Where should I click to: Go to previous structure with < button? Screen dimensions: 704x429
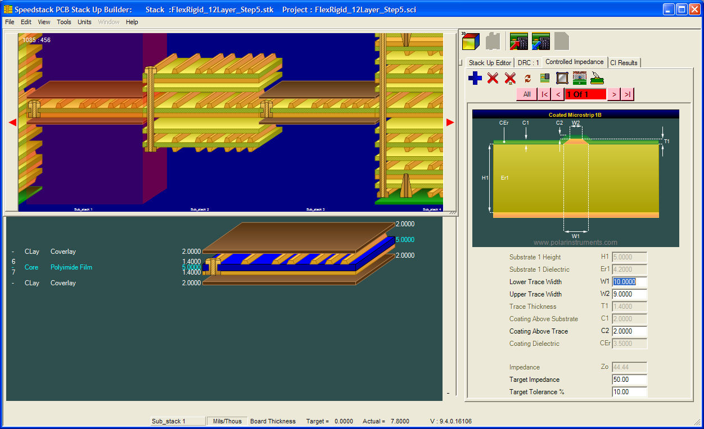(x=558, y=94)
